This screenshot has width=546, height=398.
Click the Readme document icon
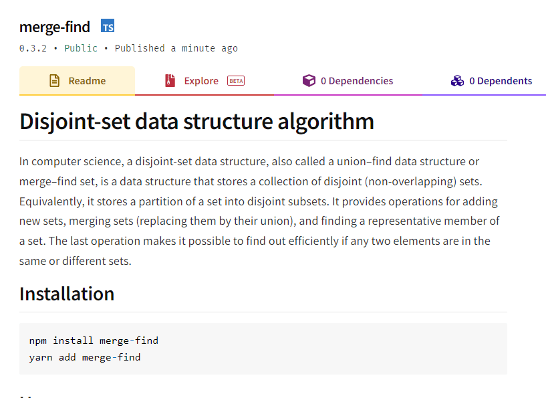55,81
